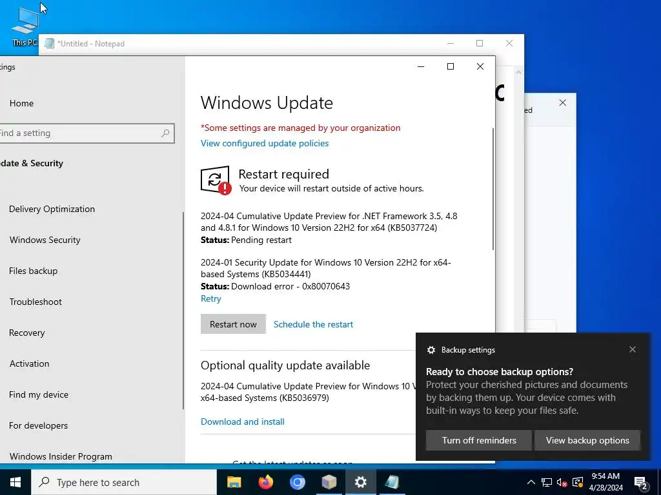Image resolution: width=661 pixels, height=495 pixels.
Task: Click the taskbar Type here to search box
Action: coord(124,482)
